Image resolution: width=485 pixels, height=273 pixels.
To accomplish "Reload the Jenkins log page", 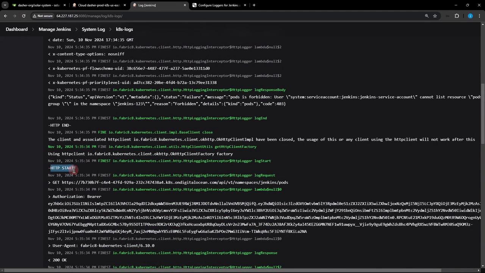I will click(23, 16).
